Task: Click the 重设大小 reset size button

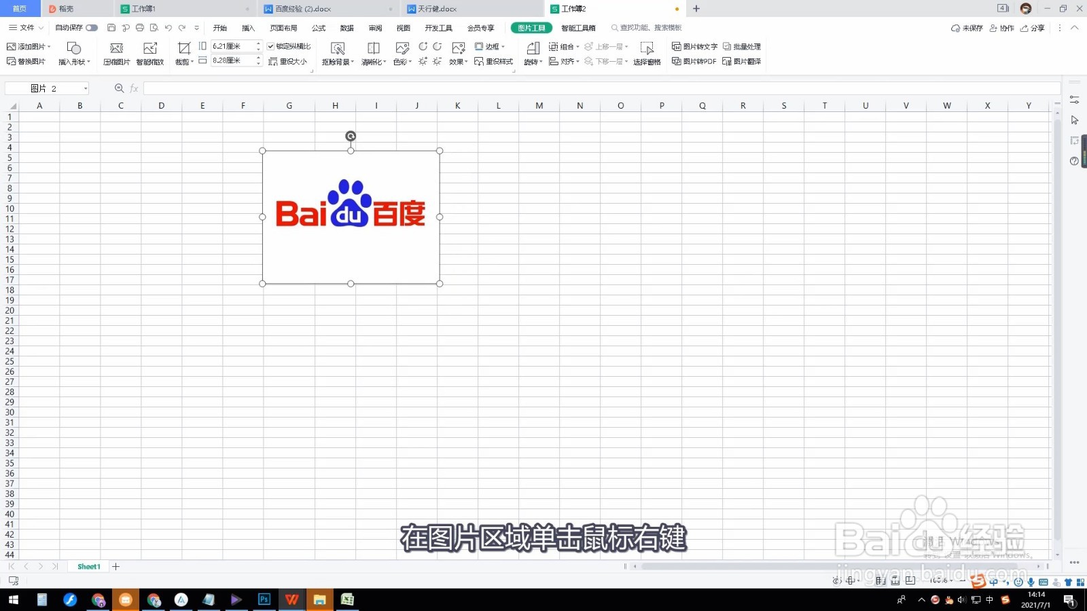Action: pos(288,61)
